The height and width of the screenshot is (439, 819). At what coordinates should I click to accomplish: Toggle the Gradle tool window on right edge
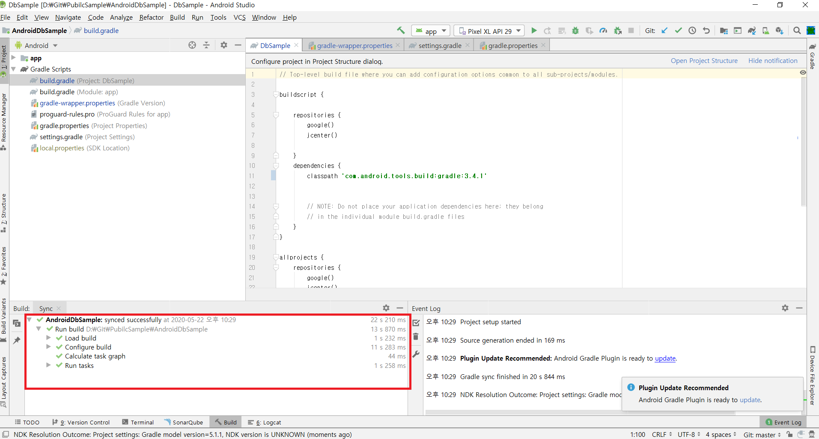(812, 56)
